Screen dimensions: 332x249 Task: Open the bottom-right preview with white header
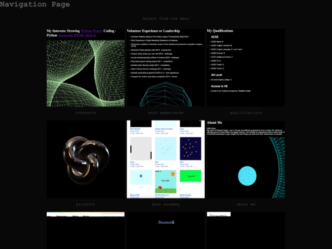(x=245, y=231)
